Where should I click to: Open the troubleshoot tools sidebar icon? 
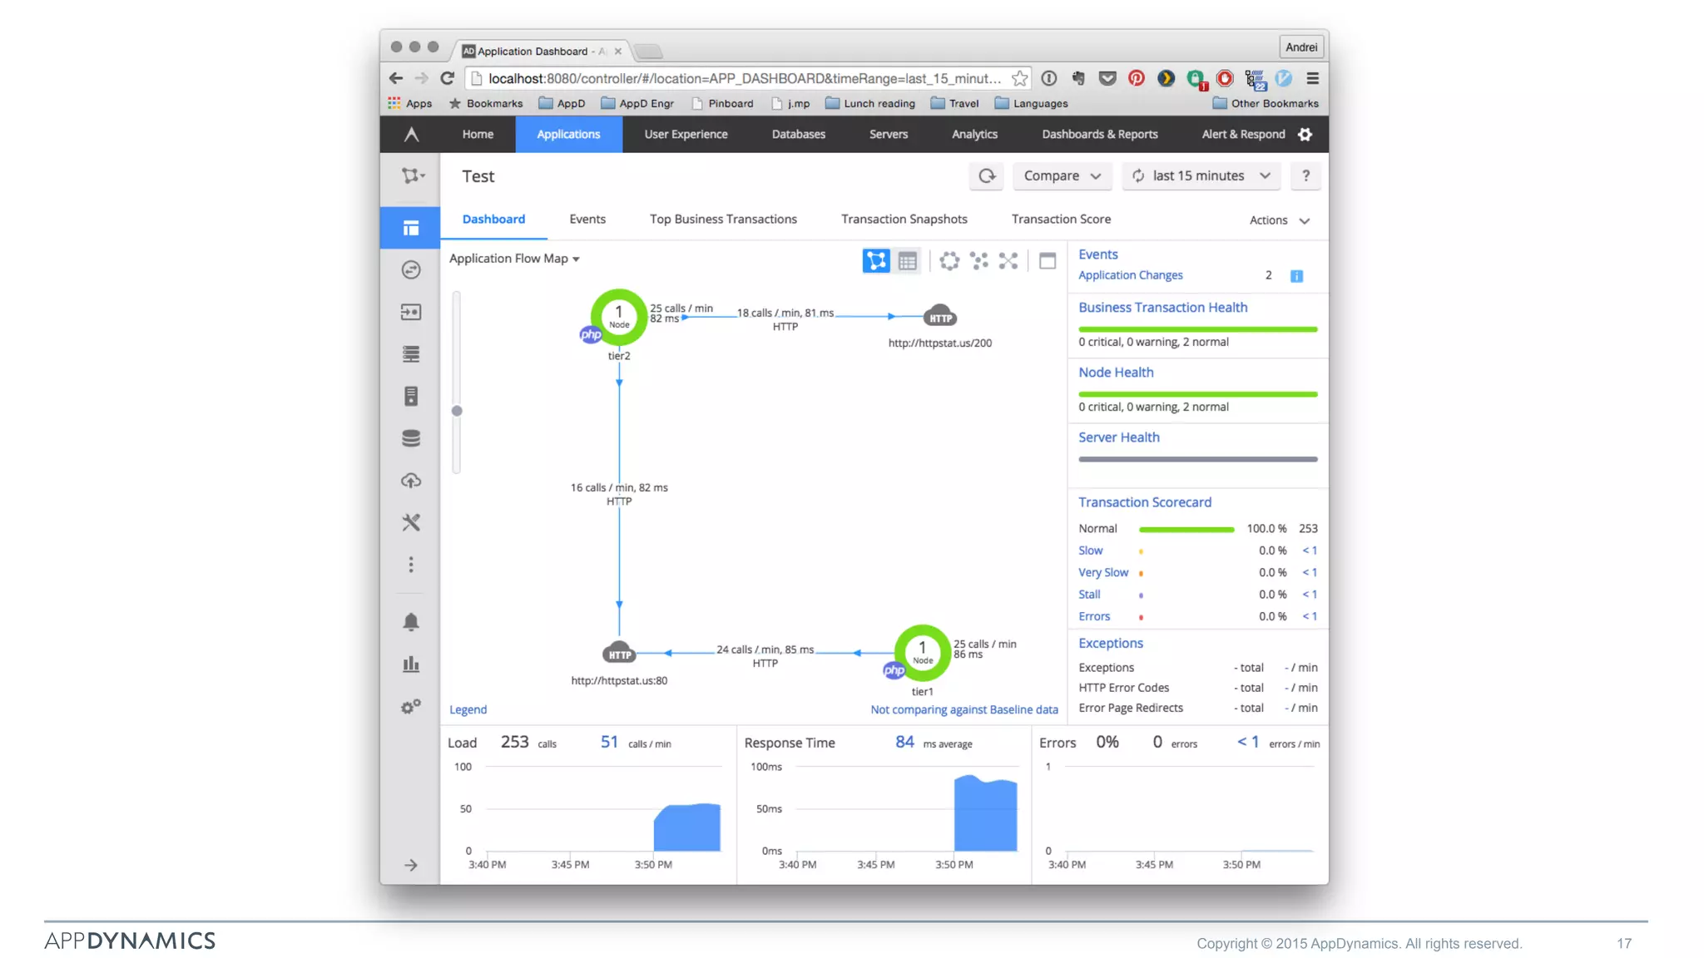click(411, 522)
